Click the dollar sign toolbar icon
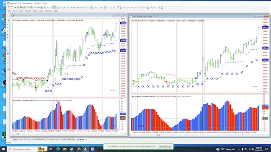This screenshot has width=271, height=152. 51,8
